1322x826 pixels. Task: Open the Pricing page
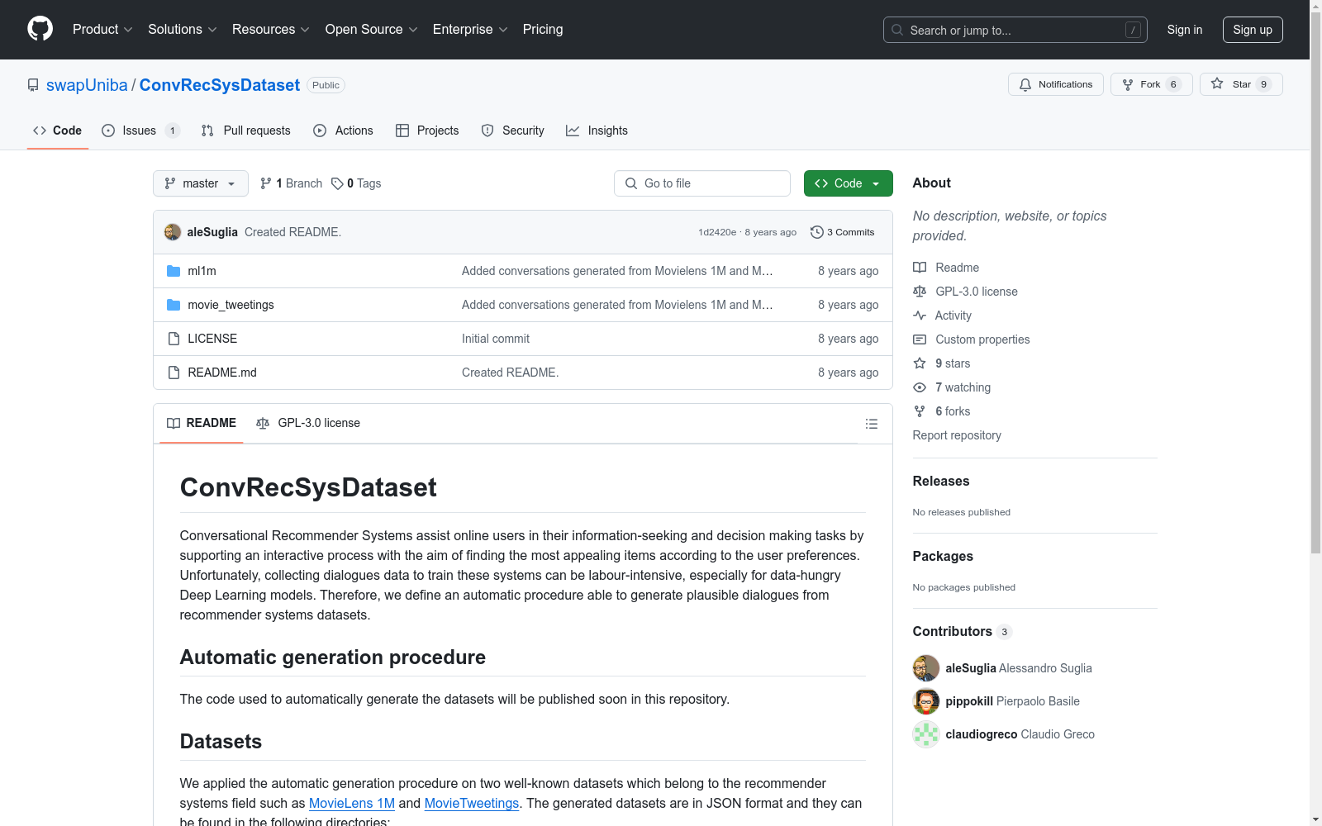point(543,30)
